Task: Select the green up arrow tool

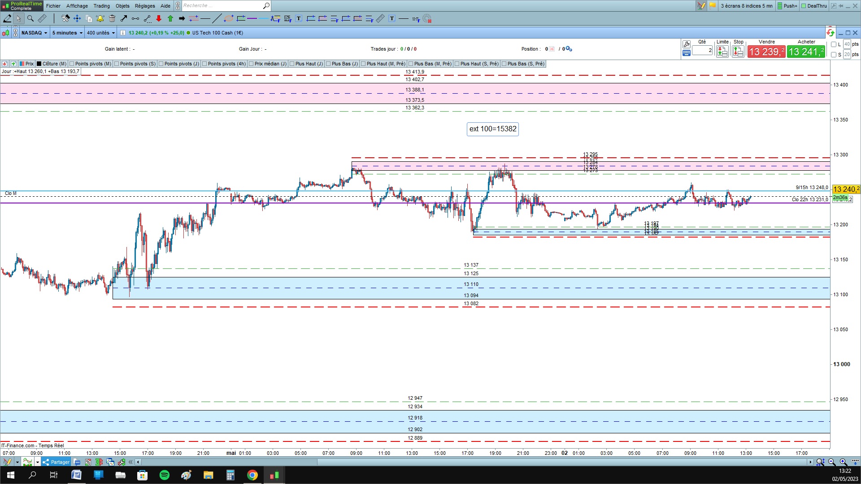Action: [x=170, y=18]
